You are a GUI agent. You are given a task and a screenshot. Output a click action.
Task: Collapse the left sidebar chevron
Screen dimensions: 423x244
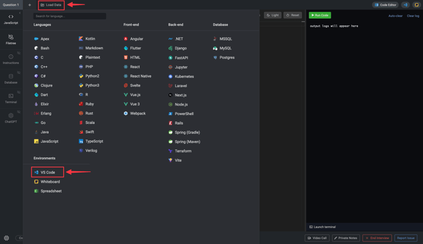click(20, 13)
